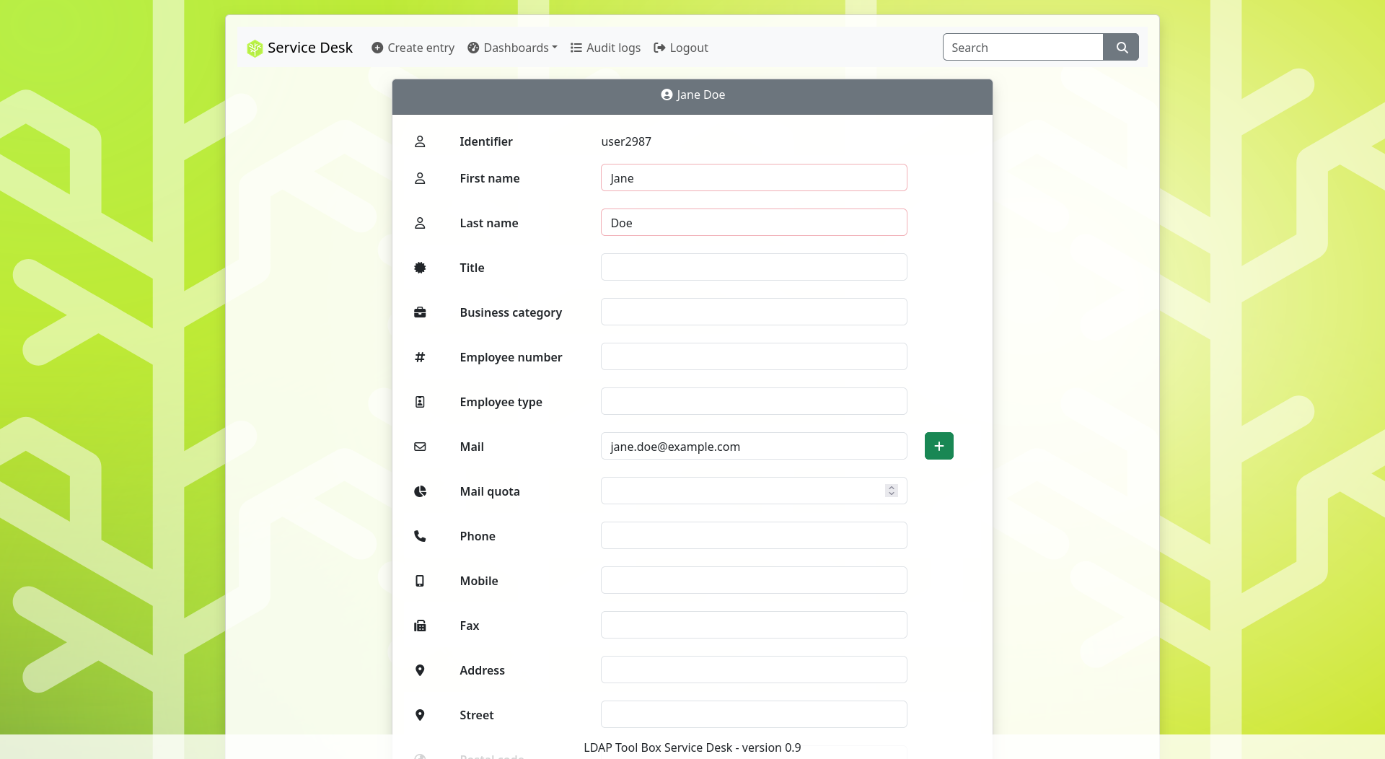Focus the Search input field
The height and width of the screenshot is (759, 1385).
(1023, 47)
